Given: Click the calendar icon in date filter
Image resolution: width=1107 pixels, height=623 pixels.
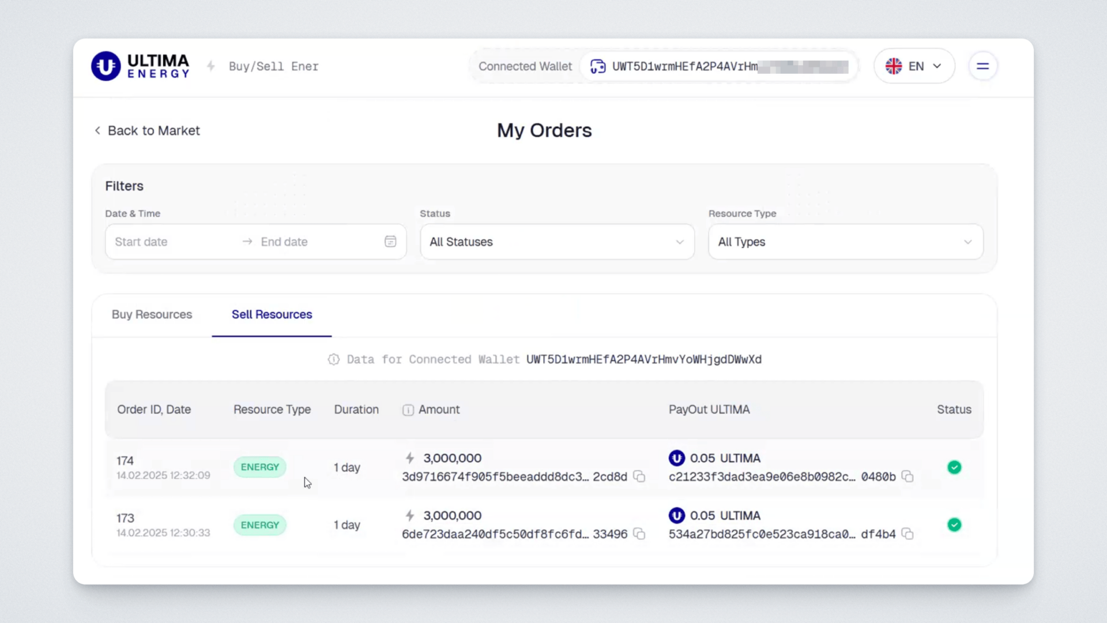Looking at the screenshot, I should coord(390,242).
